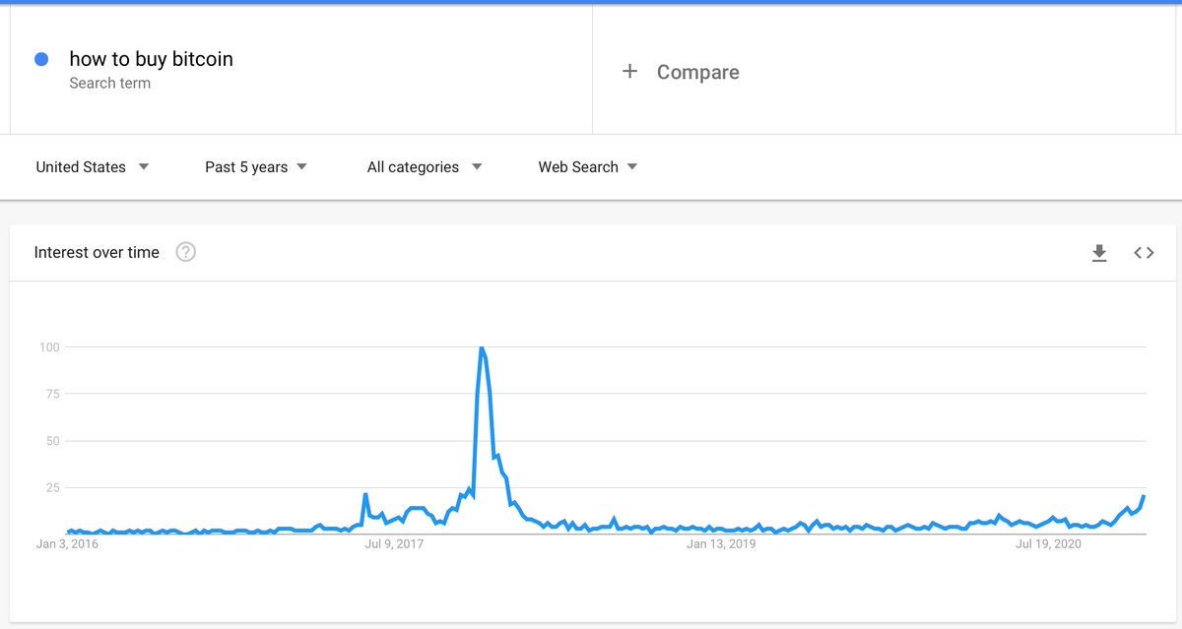This screenshot has width=1182, height=629.
Task: Click the blue dot search term marker
Action: point(41,59)
